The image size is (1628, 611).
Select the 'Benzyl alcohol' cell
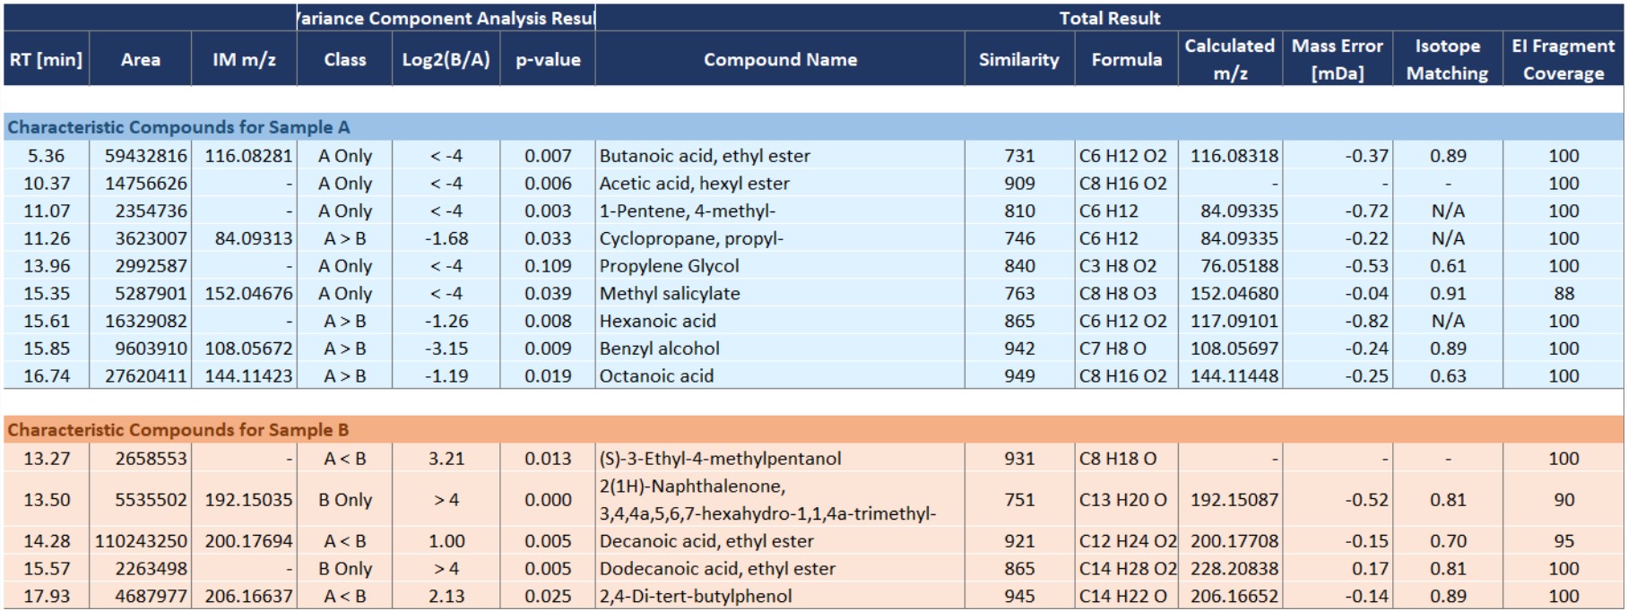click(780, 349)
